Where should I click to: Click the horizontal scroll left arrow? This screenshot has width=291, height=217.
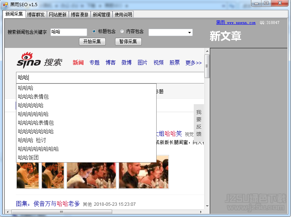(x=8, y=212)
